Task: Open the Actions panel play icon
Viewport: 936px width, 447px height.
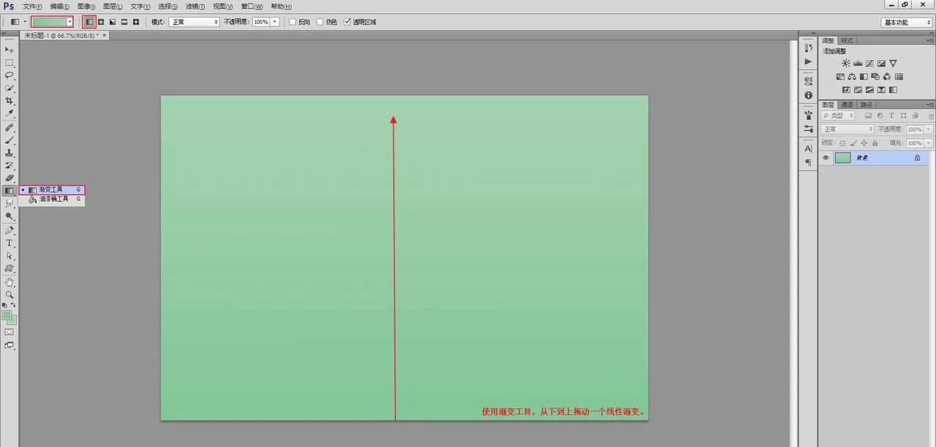Action: tap(808, 62)
